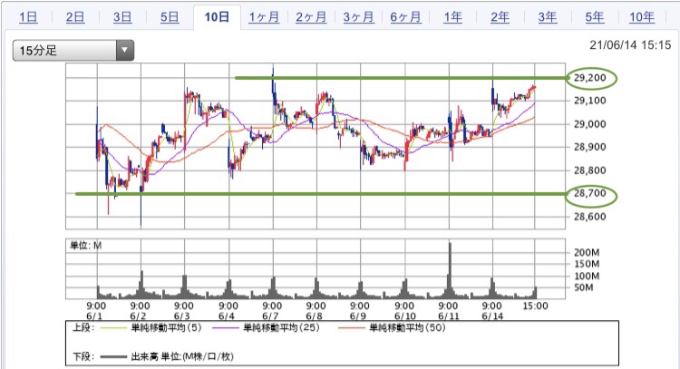Viewport: 680px width, 369px height.
Task: Click the 単純移動平均(25) legend entry
Action: click(281, 328)
